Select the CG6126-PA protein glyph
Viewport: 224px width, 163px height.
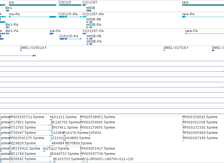click(x=70, y=39)
